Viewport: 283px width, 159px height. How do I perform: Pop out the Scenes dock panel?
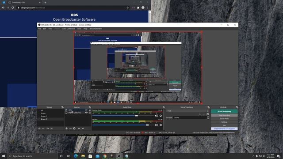click(x=62, y=107)
